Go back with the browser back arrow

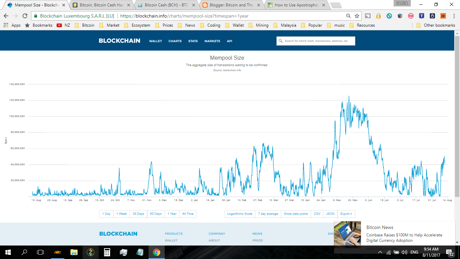pyautogui.click(x=6, y=16)
